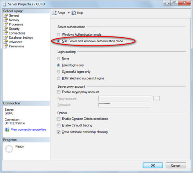193x173 pixels.
Task: Choose Successful logins only auditing
Action: pos(58,72)
